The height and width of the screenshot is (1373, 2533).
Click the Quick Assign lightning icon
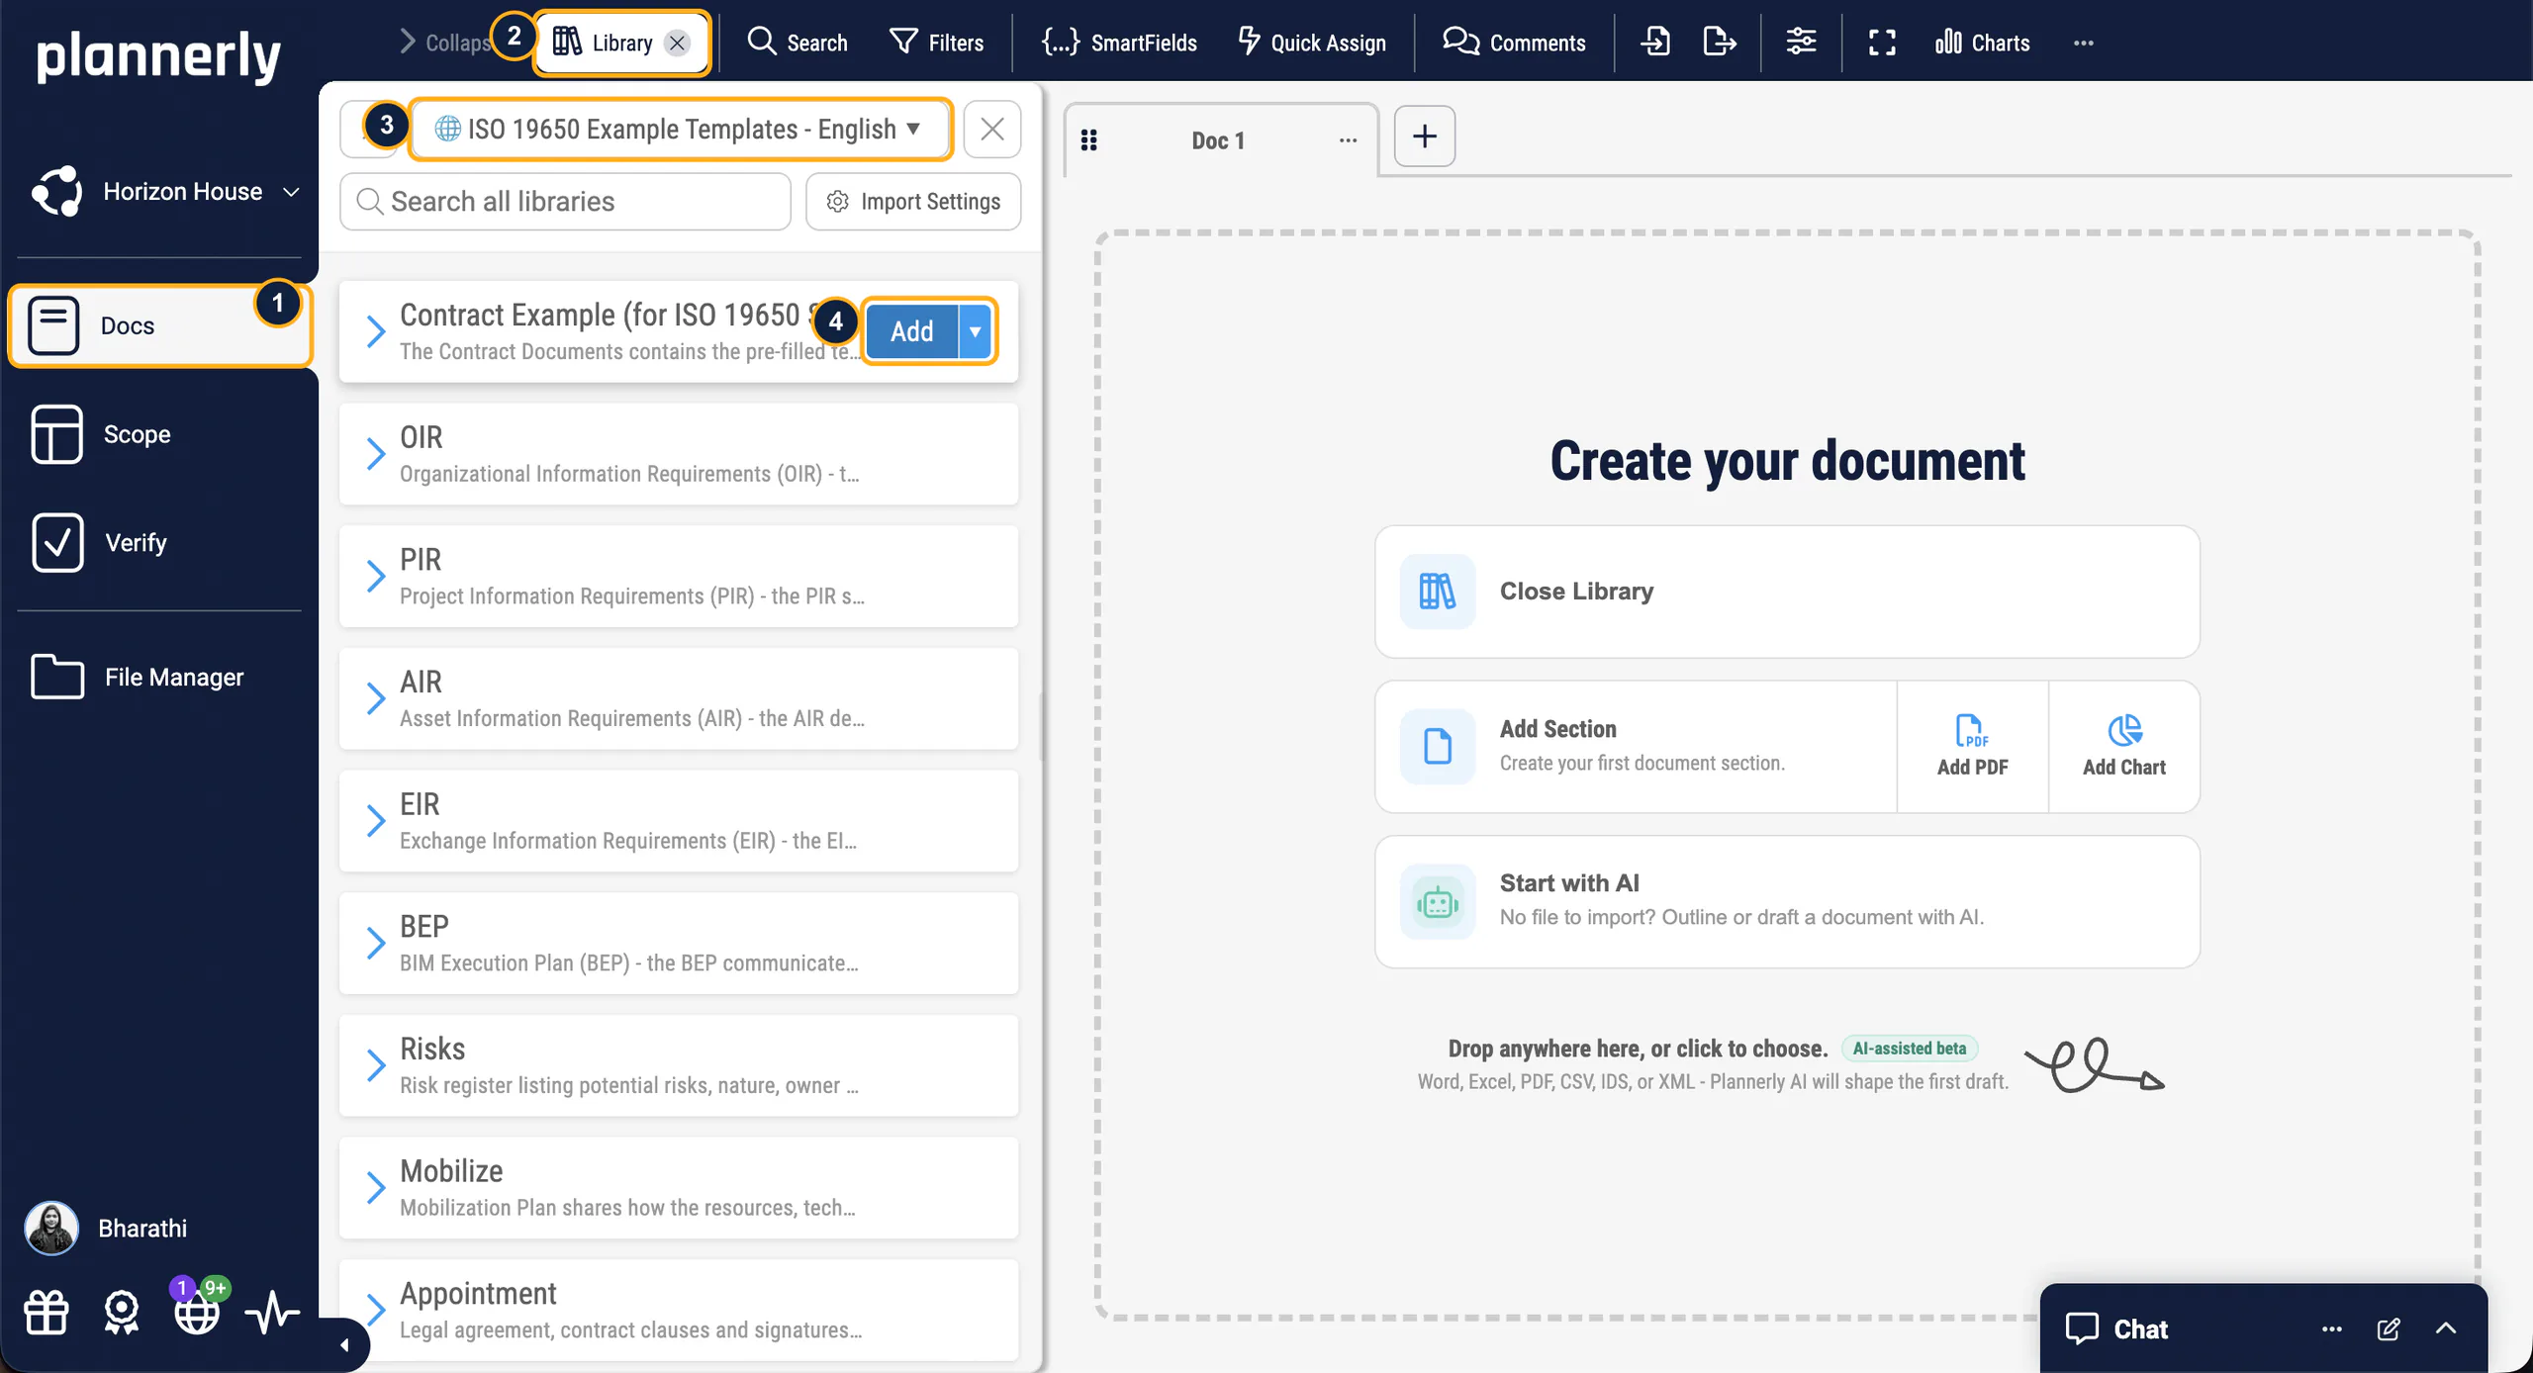click(1250, 42)
